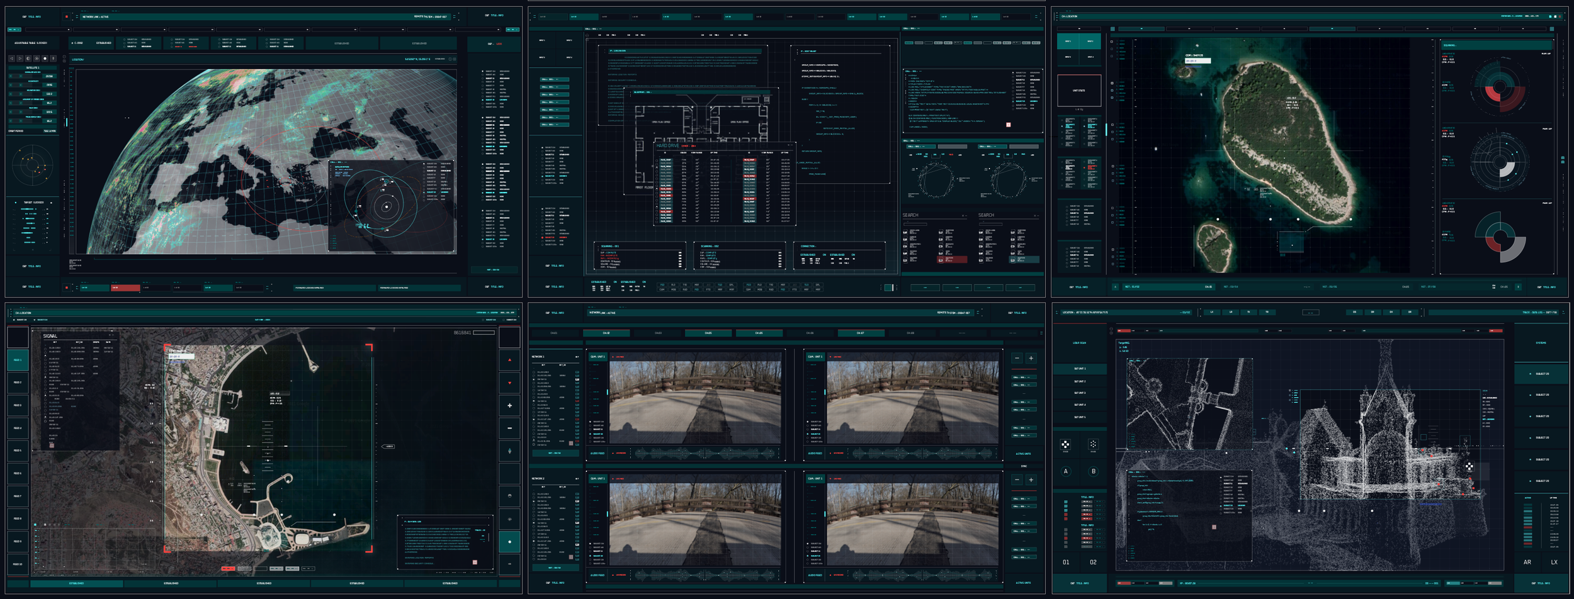Click the right-arrow icon below the dot button

click(x=509, y=564)
